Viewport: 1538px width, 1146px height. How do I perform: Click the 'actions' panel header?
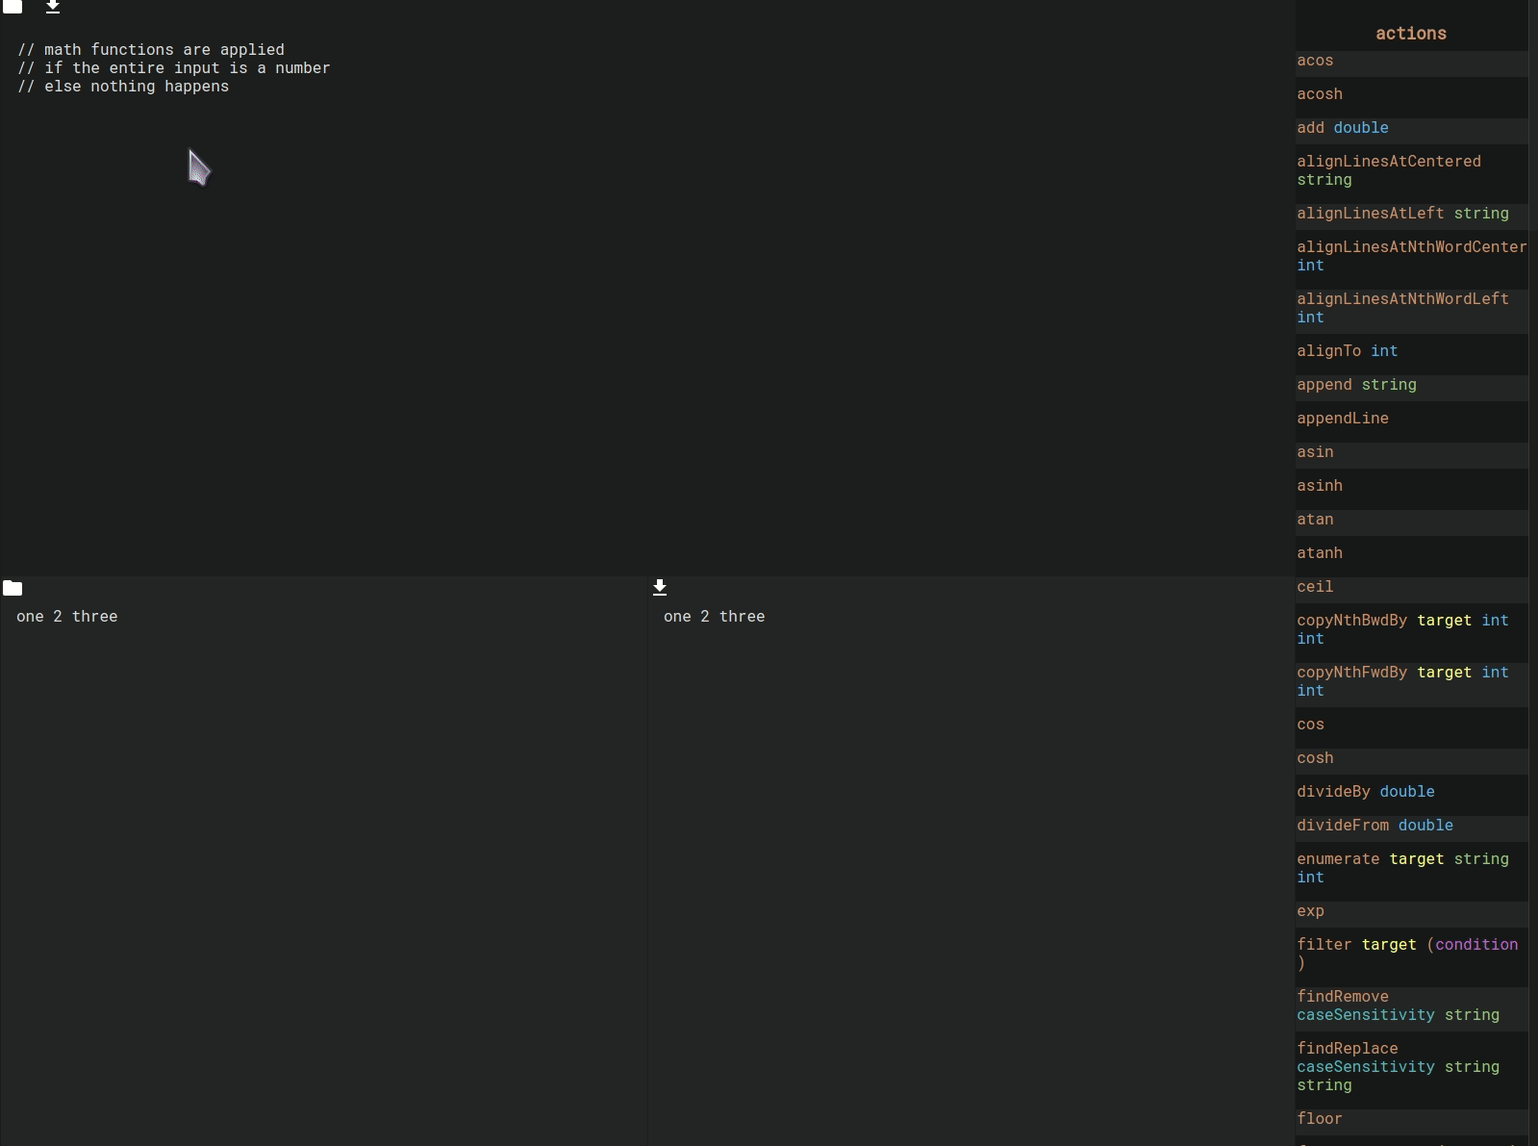[x=1410, y=34]
